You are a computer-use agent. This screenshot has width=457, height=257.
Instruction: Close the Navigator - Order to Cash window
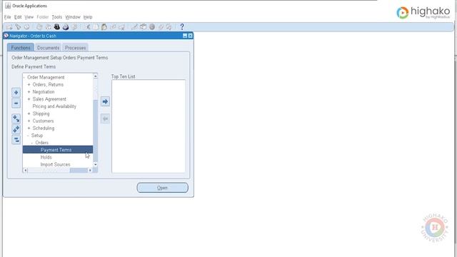(x=191, y=36)
